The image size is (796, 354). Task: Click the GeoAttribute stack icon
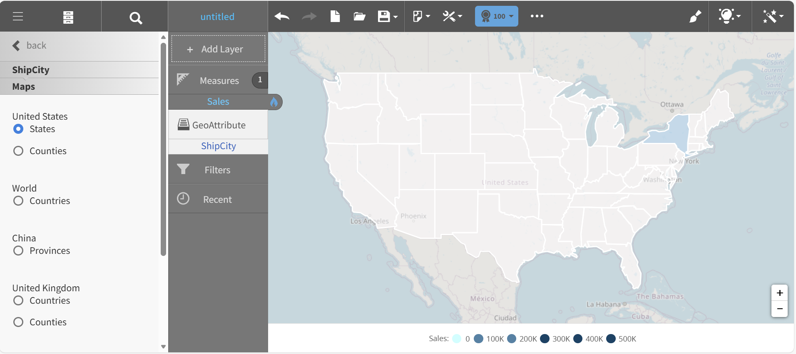(x=184, y=124)
